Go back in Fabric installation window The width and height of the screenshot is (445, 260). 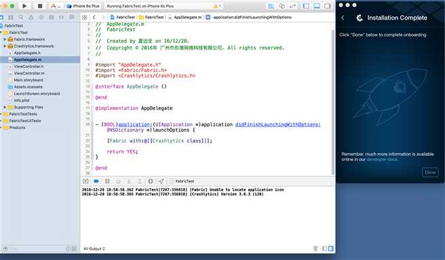pyautogui.click(x=343, y=18)
